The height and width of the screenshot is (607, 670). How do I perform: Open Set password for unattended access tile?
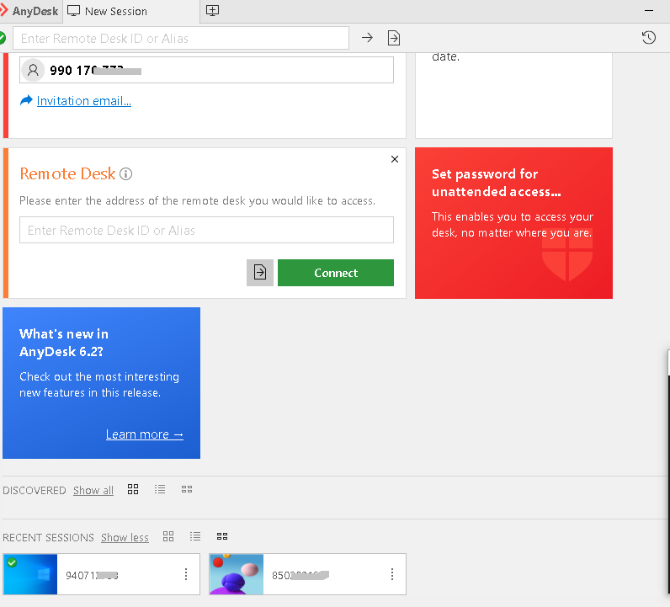pyautogui.click(x=513, y=223)
